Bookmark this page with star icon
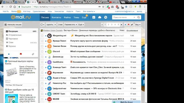The image size is (184, 103). coord(103,7)
